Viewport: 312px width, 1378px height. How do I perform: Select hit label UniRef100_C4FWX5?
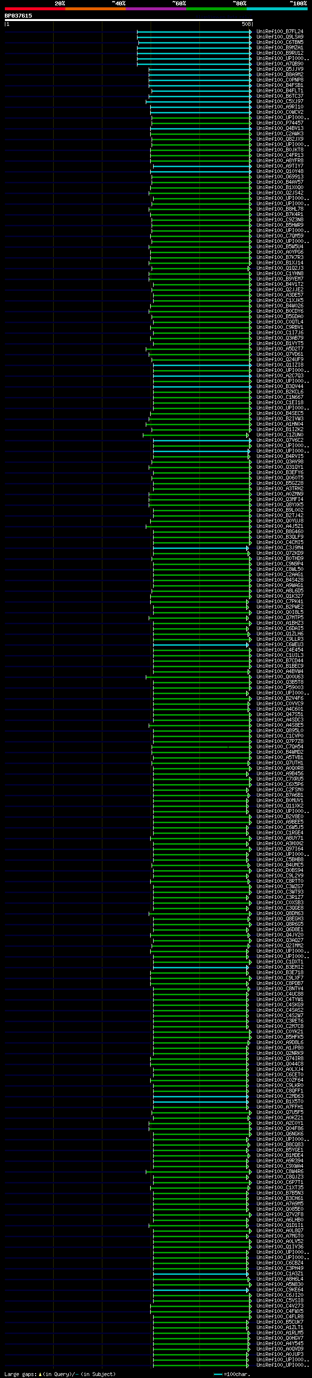click(x=280, y=1312)
